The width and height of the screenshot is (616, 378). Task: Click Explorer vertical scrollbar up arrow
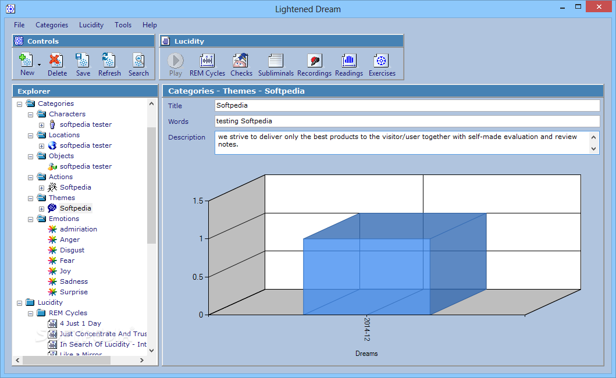pyautogui.click(x=152, y=104)
